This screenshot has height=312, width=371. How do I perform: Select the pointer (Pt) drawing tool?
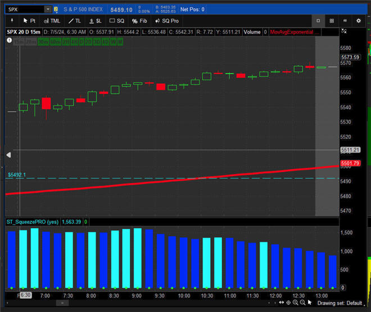click(30, 21)
